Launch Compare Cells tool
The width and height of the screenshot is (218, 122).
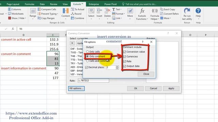[47, 9]
